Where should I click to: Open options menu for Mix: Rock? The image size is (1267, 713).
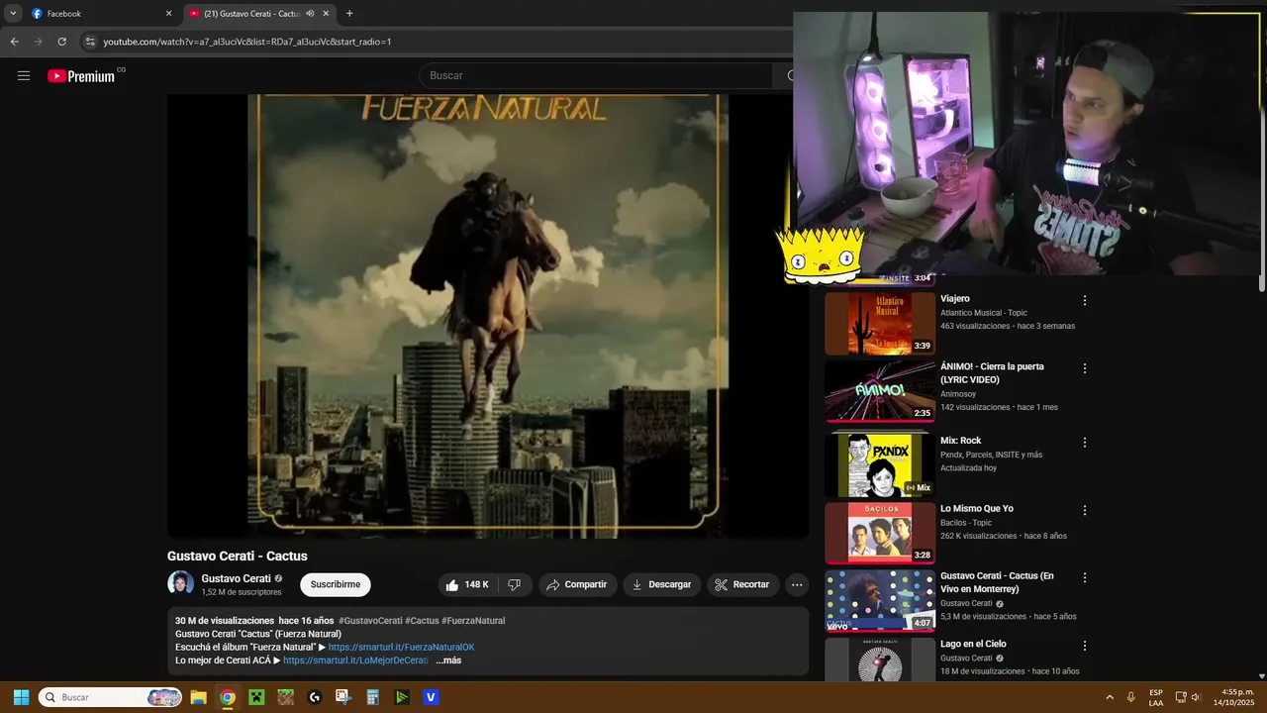(1084, 443)
